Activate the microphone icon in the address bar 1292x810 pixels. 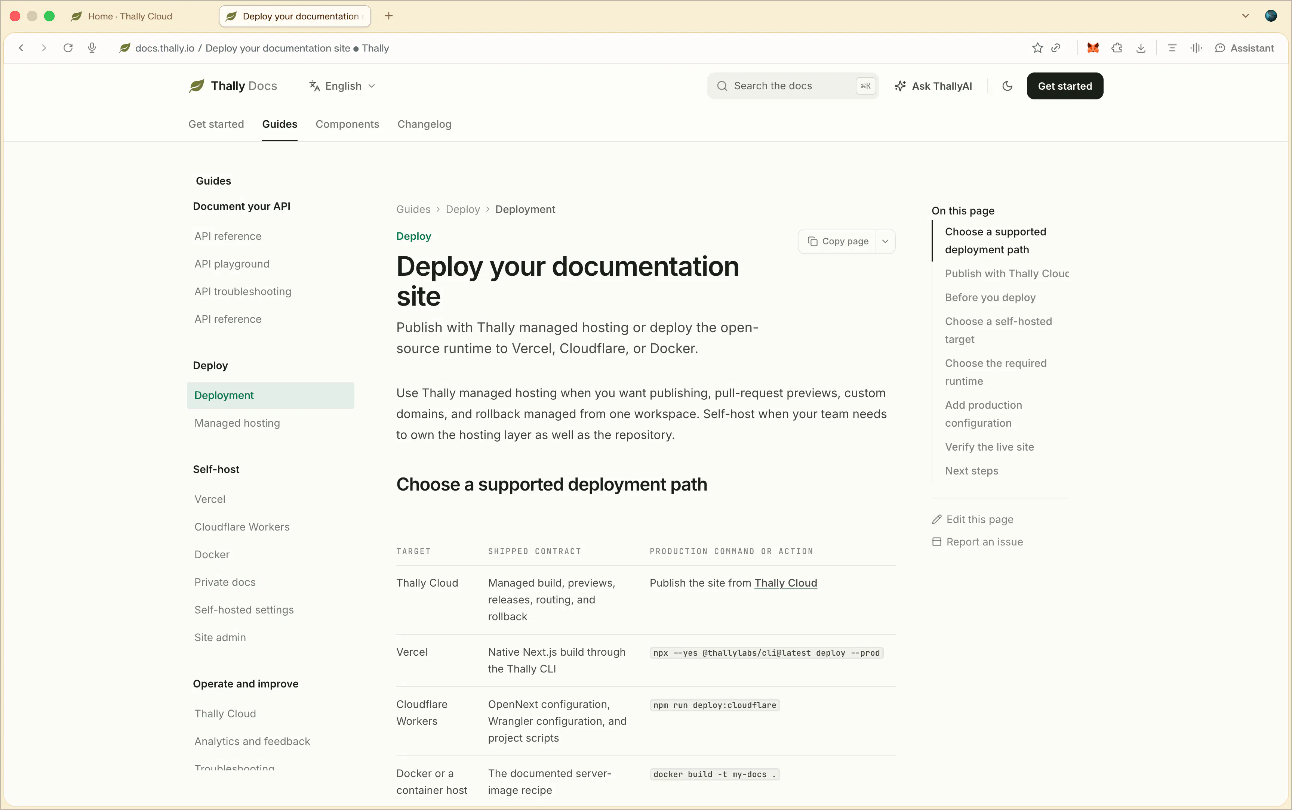click(92, 48)
